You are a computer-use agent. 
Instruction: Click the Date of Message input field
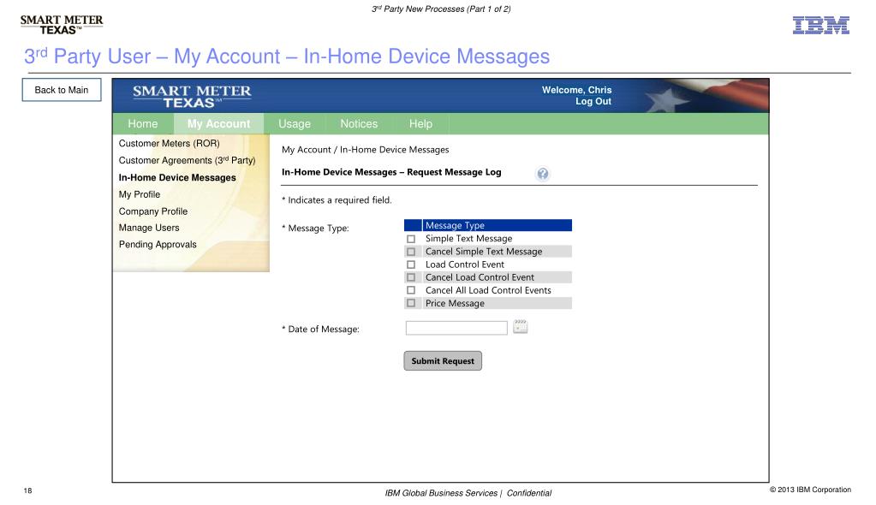[456, 328]
